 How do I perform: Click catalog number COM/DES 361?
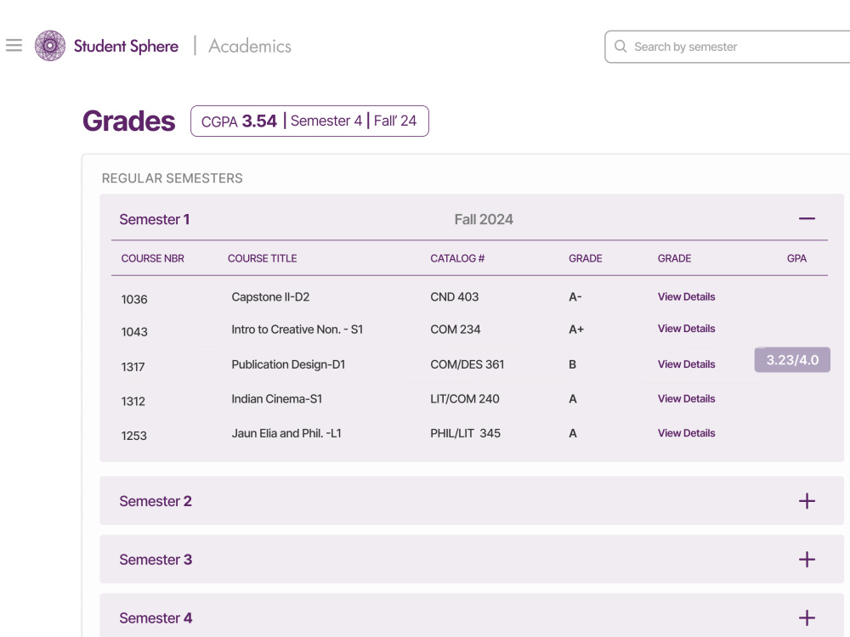click(x=467, y=364)
